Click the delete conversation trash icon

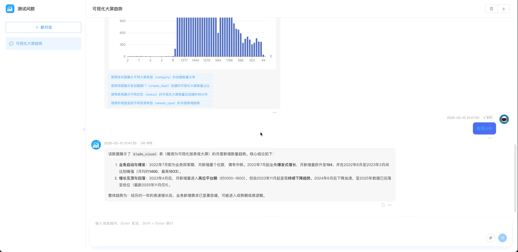(x=491, y=9)
